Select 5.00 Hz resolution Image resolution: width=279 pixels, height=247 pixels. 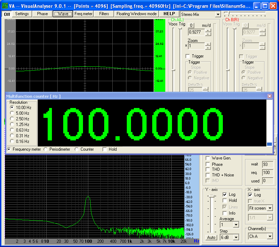pos(12,113)
